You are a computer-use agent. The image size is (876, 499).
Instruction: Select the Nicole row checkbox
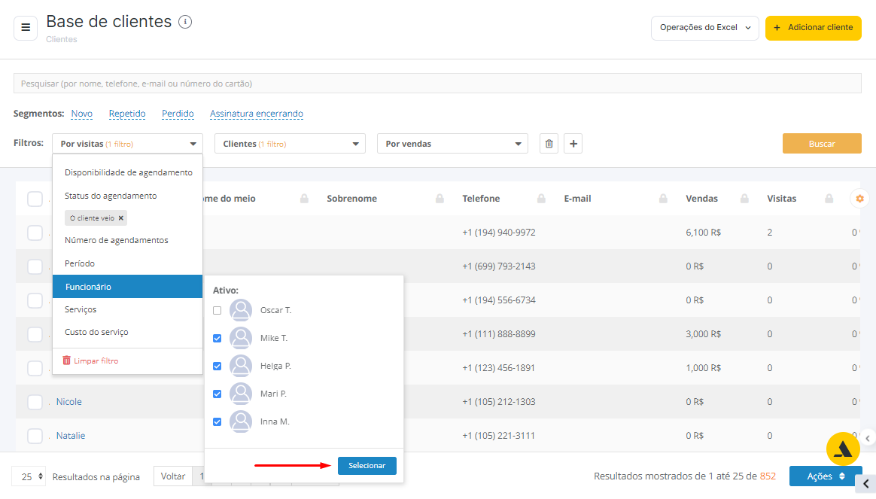point(35,402)
